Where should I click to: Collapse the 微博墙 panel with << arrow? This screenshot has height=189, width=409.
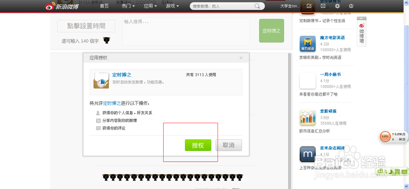pyautogui.click(x=362, y=18)
